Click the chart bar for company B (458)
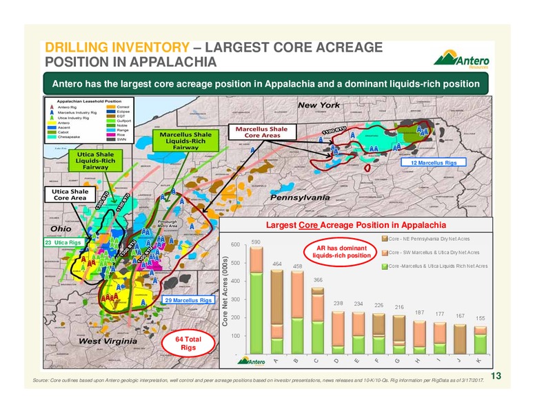This screenshot has height=413, width=535. pyautogui.click(x=297, y=313)
